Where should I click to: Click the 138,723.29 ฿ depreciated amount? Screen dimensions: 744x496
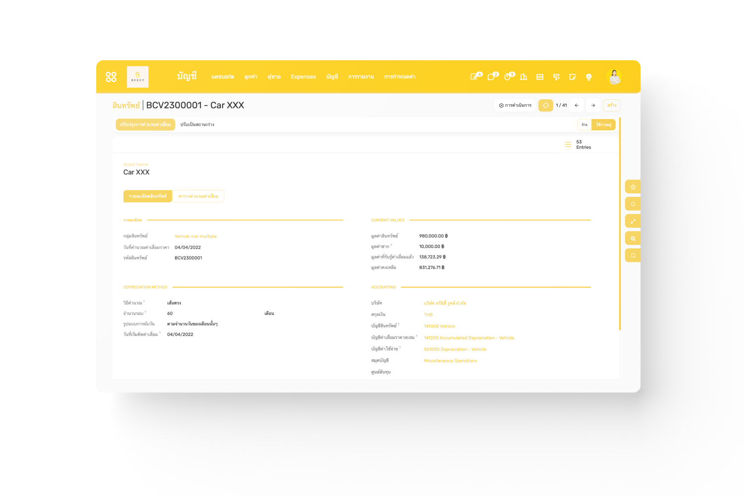(433, 257)
